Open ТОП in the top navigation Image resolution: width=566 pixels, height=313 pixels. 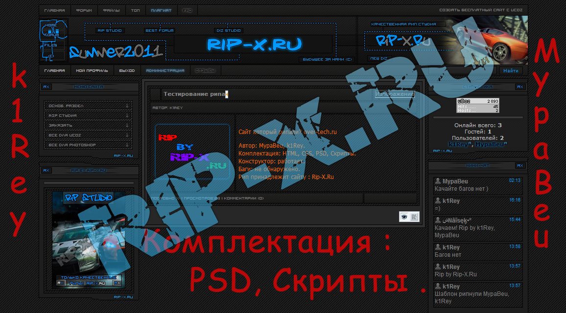(x=135, y=10)
